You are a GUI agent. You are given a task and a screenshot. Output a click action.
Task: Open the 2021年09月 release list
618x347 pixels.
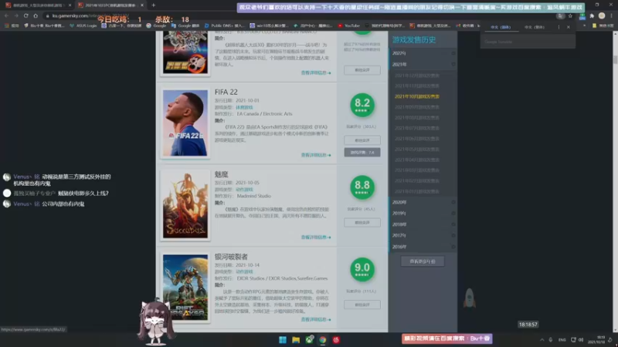click(417, 107)
